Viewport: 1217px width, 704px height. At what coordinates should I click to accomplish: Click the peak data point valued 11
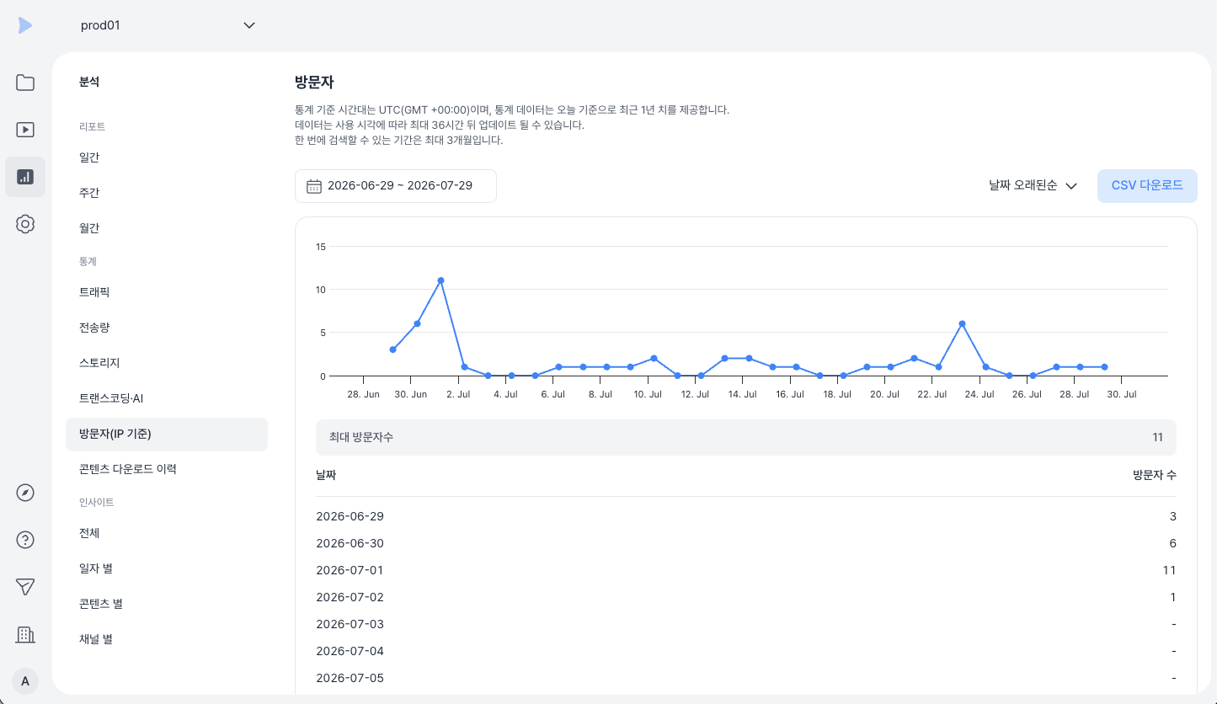click(x=440, y=280)
